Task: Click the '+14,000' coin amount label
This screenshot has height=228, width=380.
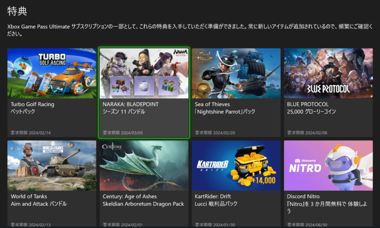Action: point(263,181)
